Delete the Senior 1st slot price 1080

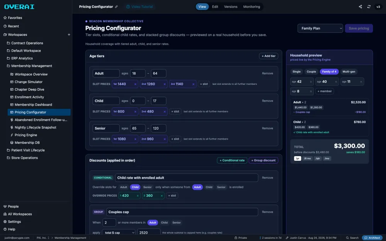(x=135, y=139)
